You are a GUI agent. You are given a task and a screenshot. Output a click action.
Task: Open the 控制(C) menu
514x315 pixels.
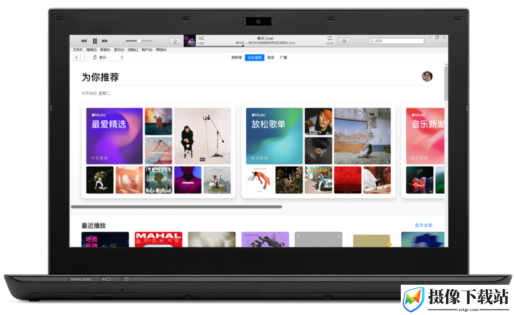(x=133, y=50)
